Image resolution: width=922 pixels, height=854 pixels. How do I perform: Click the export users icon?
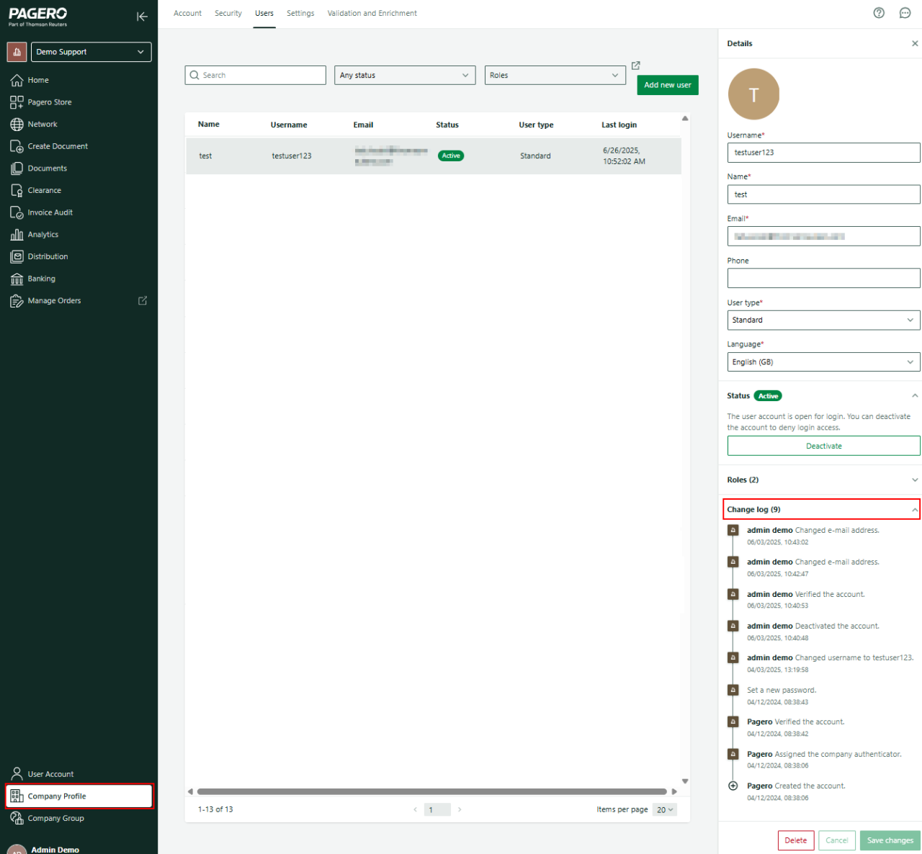point(635,66)
